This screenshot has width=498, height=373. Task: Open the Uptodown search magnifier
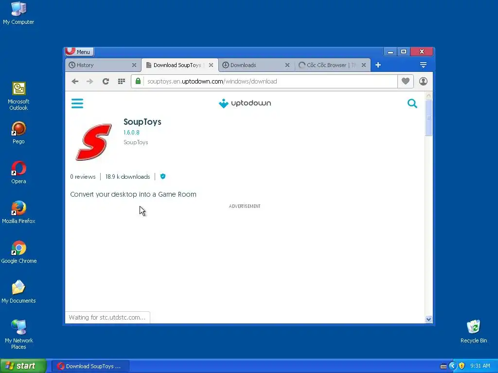(x=412, y=103)
